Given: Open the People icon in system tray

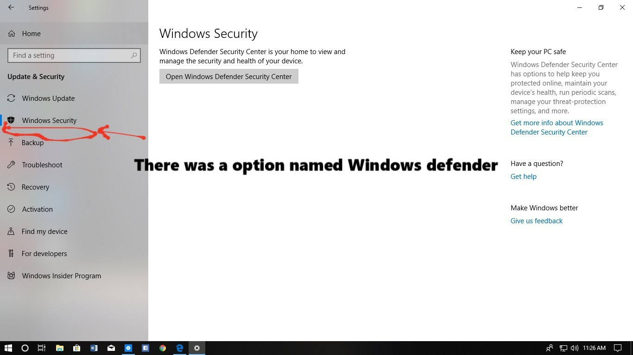Looking at the screenshot, I should tap(550, 348).
